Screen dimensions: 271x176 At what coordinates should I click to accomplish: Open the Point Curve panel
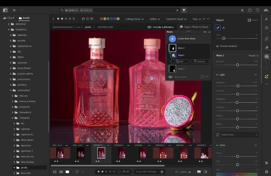[x=237, y=134]
